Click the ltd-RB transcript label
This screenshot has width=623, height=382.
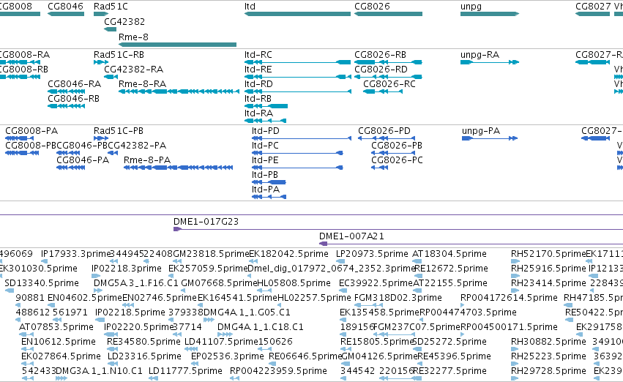[x=258, y=99]
